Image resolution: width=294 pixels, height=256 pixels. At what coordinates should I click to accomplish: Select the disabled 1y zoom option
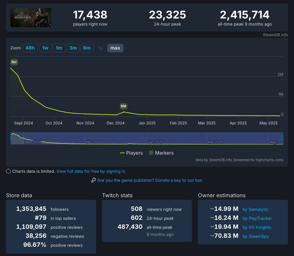coord(100,48)
